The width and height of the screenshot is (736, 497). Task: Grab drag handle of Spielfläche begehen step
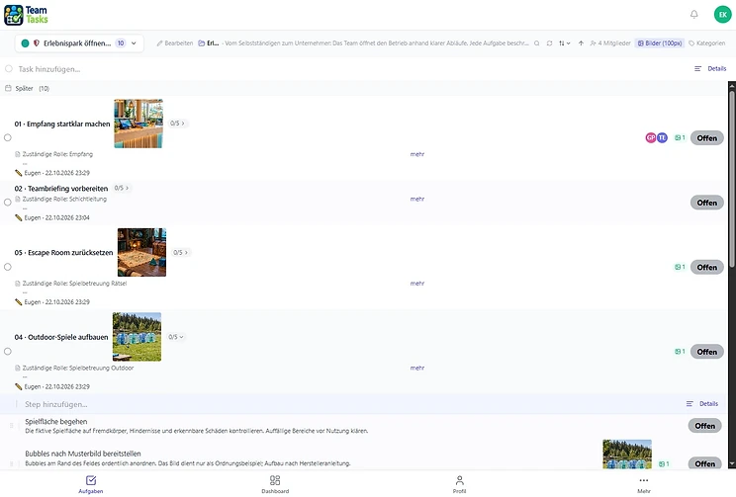(x=12, y=426)
